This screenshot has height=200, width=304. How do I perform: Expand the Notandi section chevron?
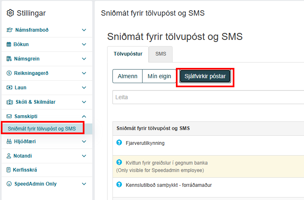84,156
